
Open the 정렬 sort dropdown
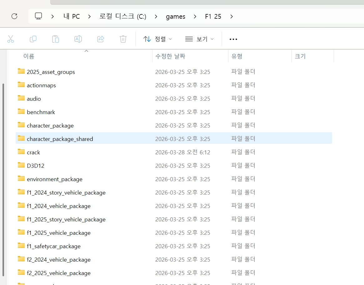pyautogui.click(x=157, y=39)
